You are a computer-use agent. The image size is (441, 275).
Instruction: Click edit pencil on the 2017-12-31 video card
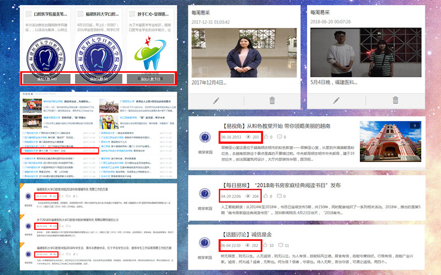coord(216,100)
